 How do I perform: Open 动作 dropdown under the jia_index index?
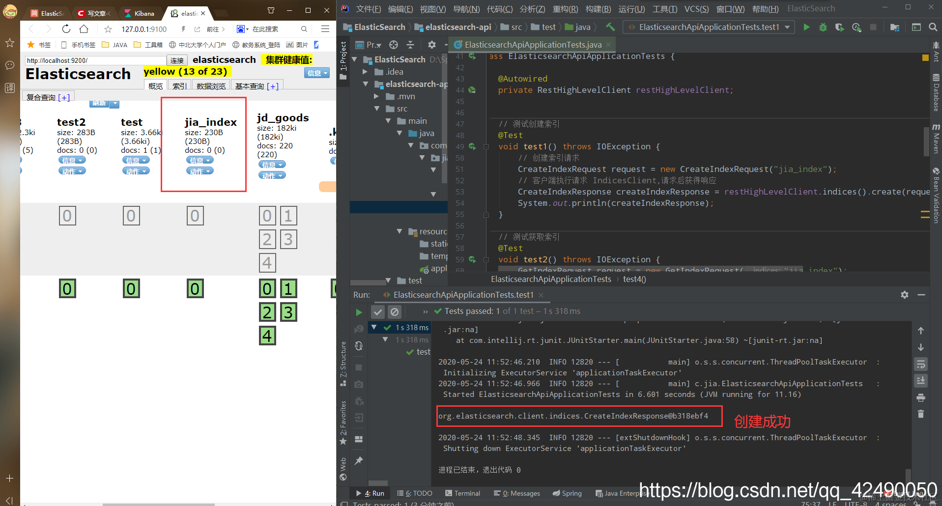point(200,171)
